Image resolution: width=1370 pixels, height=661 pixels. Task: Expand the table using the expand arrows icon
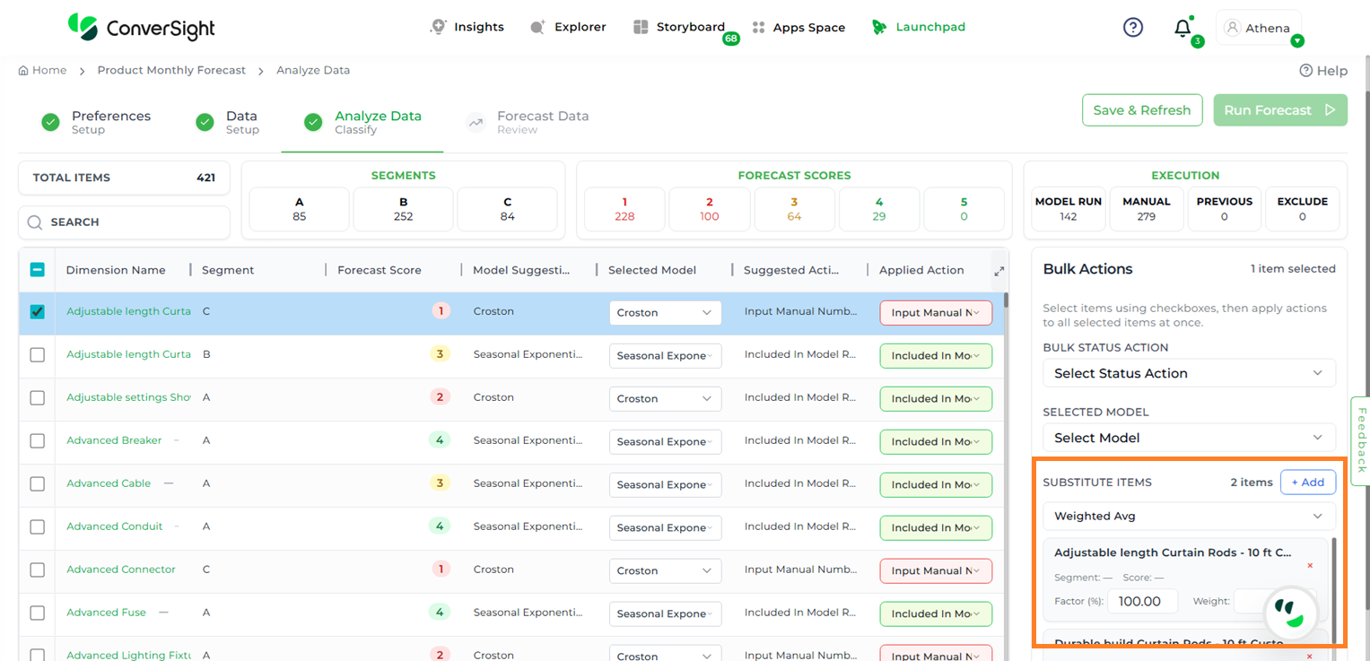(x=999, y=271)
